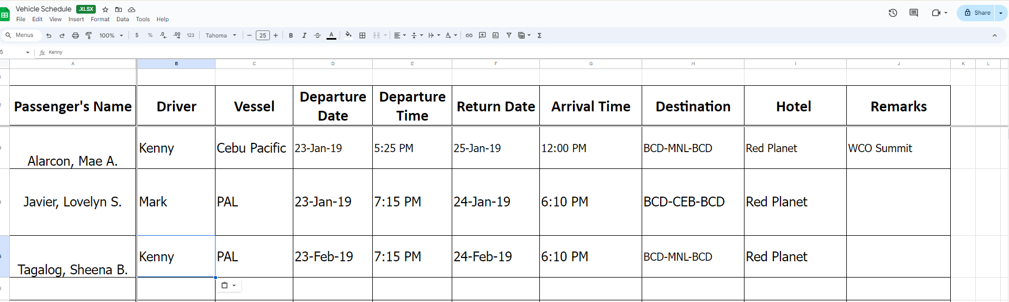Click the font size input field
Screen dimensions: 1009x302
point(263,35)
